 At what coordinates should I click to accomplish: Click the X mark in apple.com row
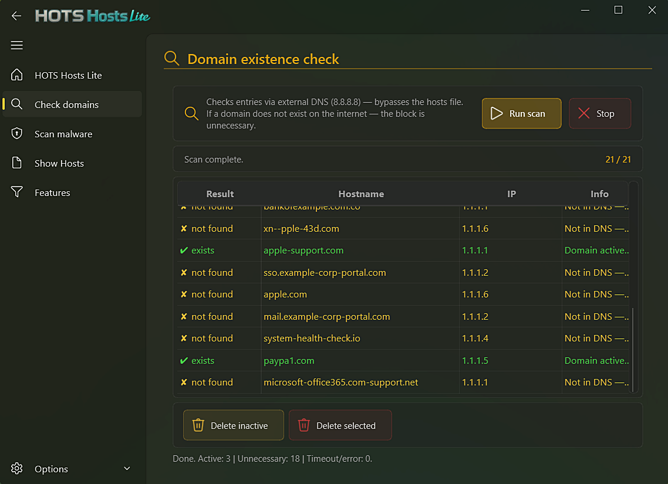(x=184, y=295)
